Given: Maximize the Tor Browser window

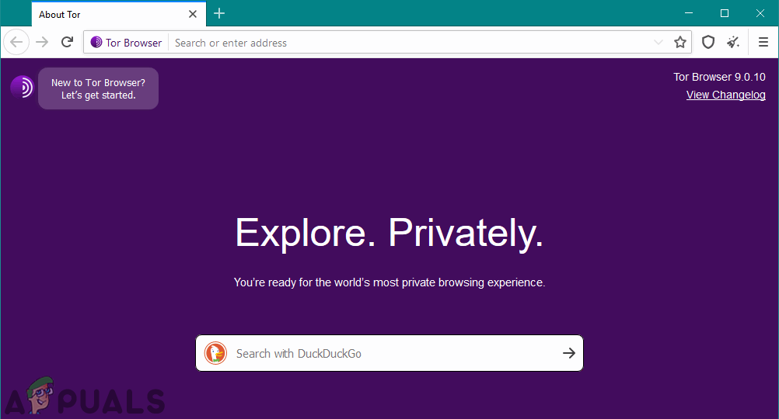Looking at the screenshot, I should point(725,13).
